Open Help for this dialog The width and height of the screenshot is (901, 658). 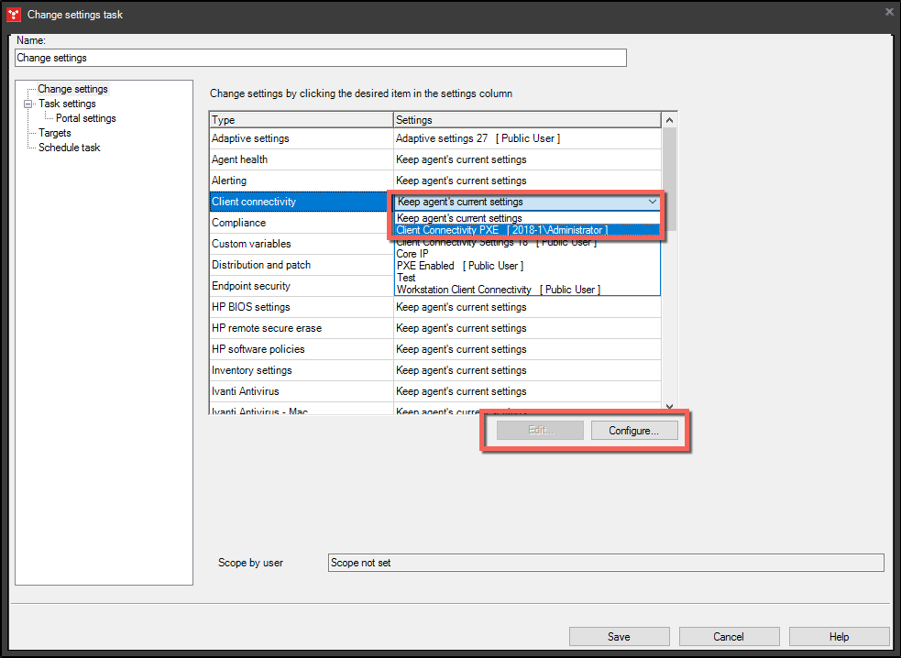(838, 636)
